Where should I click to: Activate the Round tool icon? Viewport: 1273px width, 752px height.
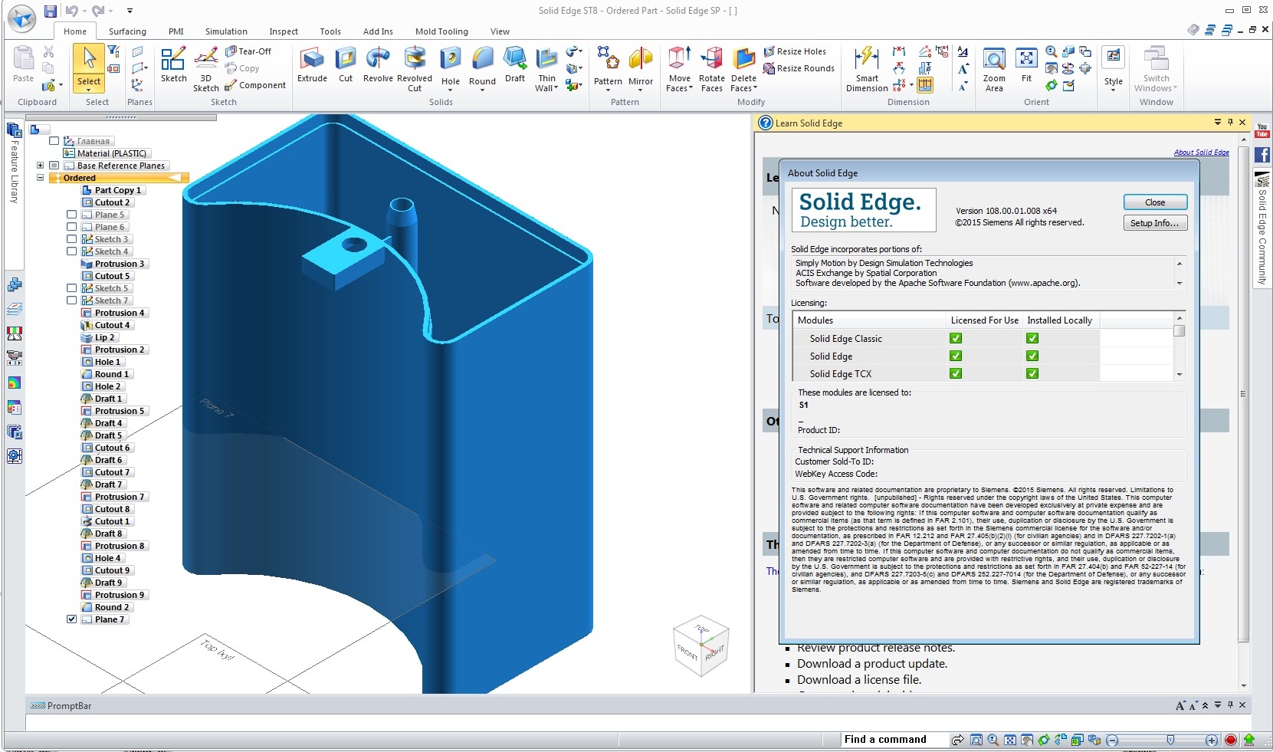pos(482,60)
